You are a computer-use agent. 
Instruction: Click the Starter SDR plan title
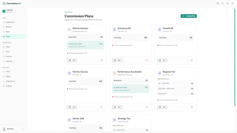(78, 119)
